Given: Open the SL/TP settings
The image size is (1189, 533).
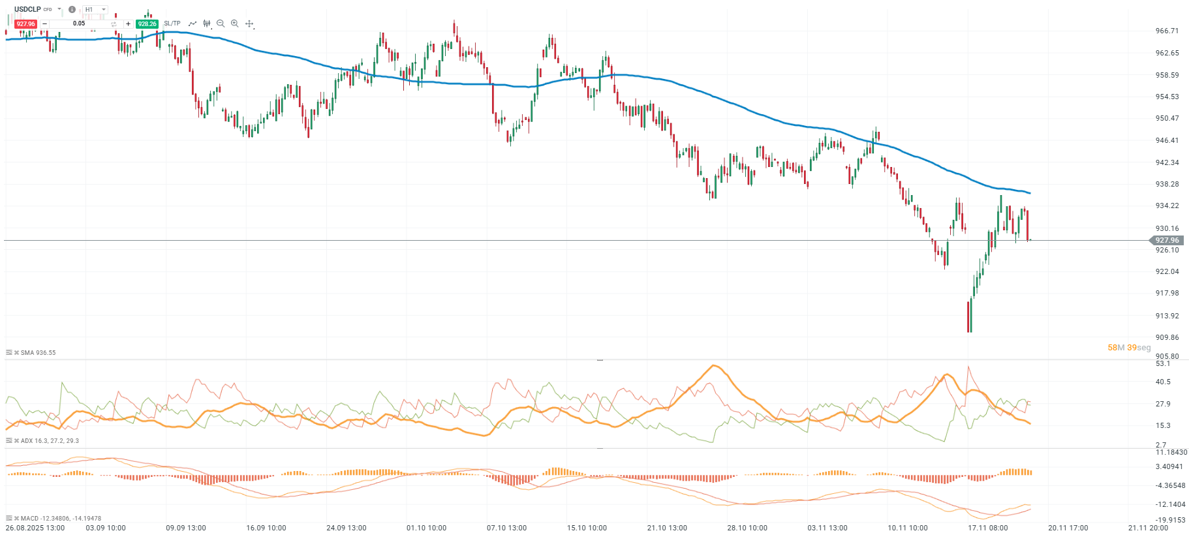Looking at the screenshot, I should (172, 23).
